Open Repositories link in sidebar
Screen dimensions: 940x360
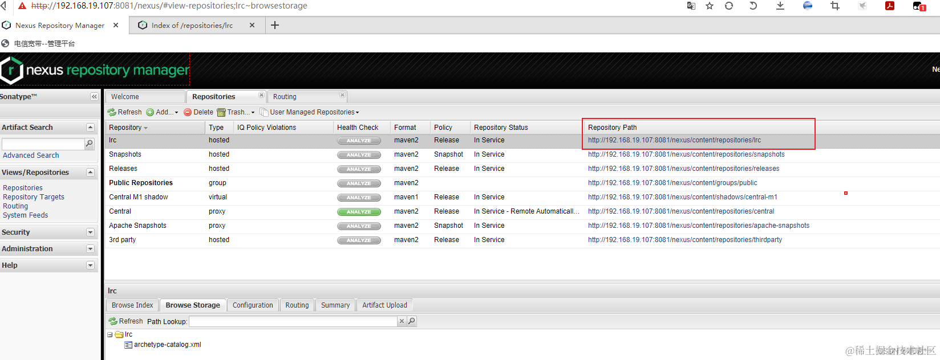tap(23, 187)
